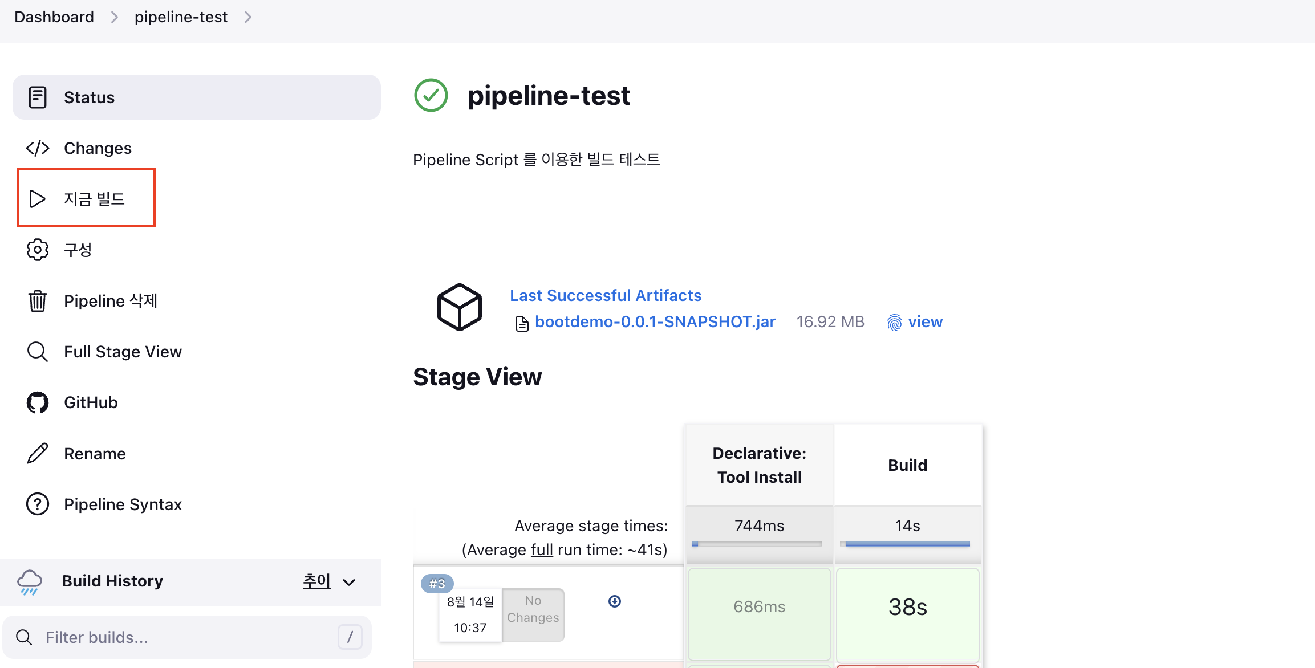Click the Build Now play icon
The width and height of the screenshot is (1315, 668).
coord(38,199)
